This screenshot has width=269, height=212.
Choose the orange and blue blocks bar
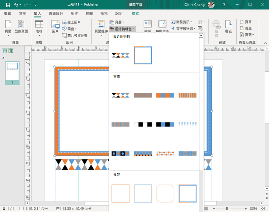pyautogui.click(x=165, y=95)
